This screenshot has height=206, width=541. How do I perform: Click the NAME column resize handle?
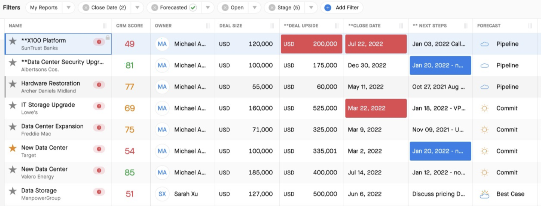(x=105, y=26)
